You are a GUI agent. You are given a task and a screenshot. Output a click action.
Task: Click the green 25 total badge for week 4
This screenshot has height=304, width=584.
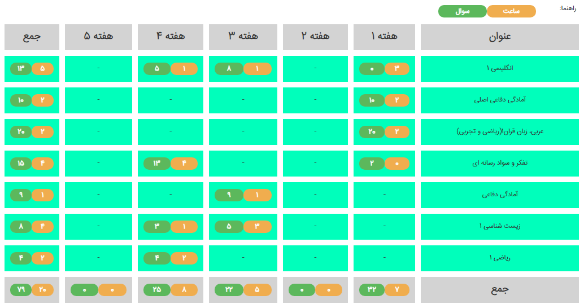(157, 289)
